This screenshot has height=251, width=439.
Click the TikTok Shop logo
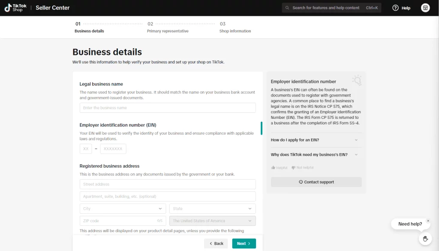pyautogui.click(x=15, y=8)
